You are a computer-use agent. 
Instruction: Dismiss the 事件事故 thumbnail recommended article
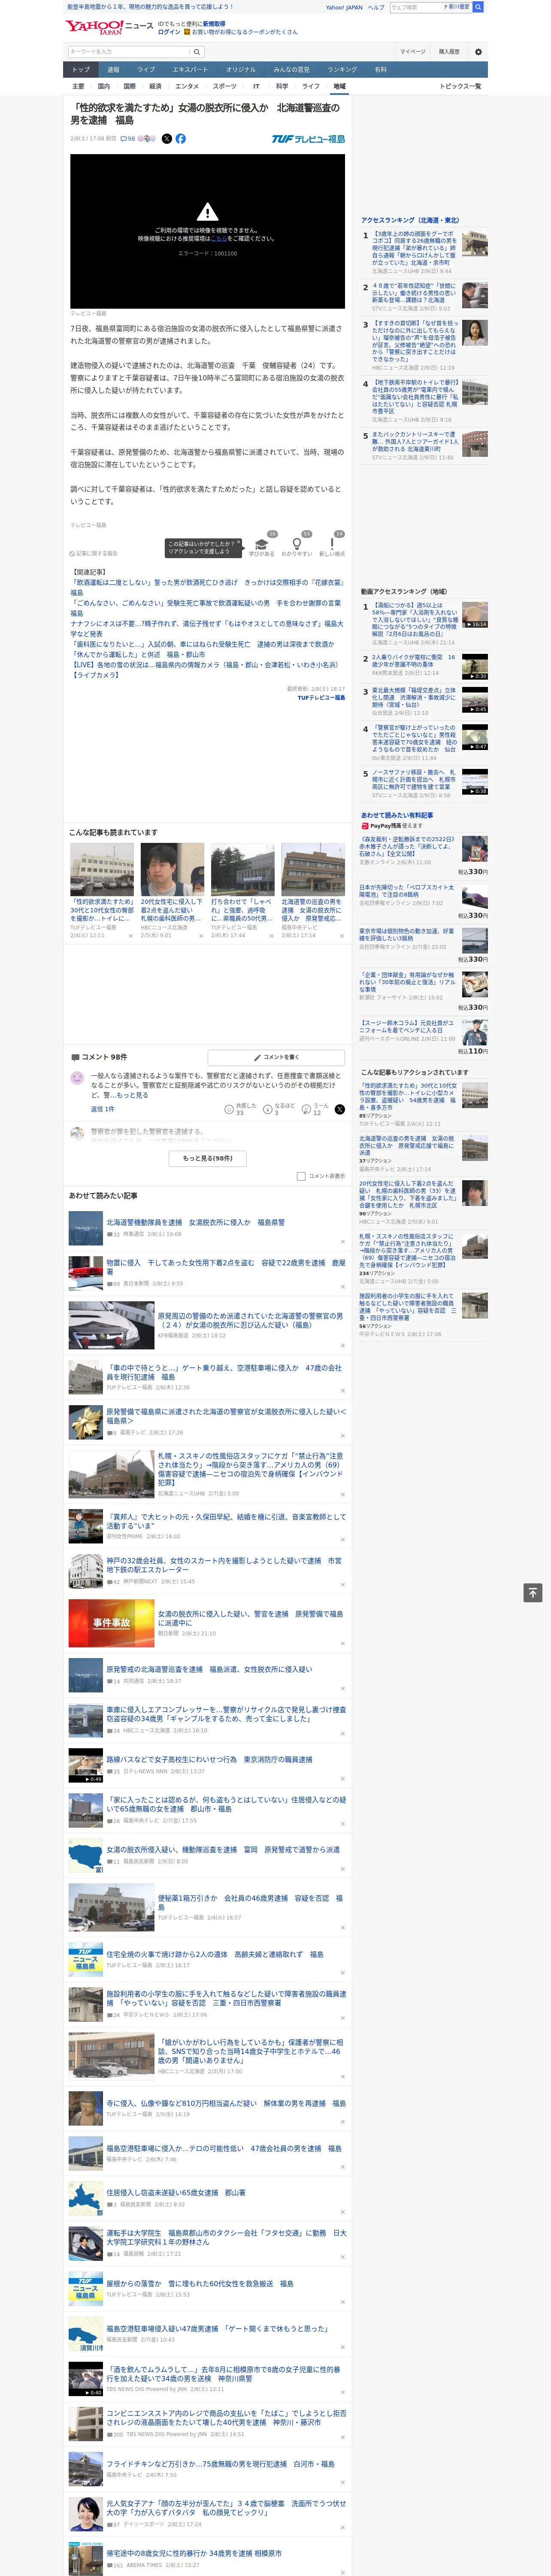[342, 1643]
